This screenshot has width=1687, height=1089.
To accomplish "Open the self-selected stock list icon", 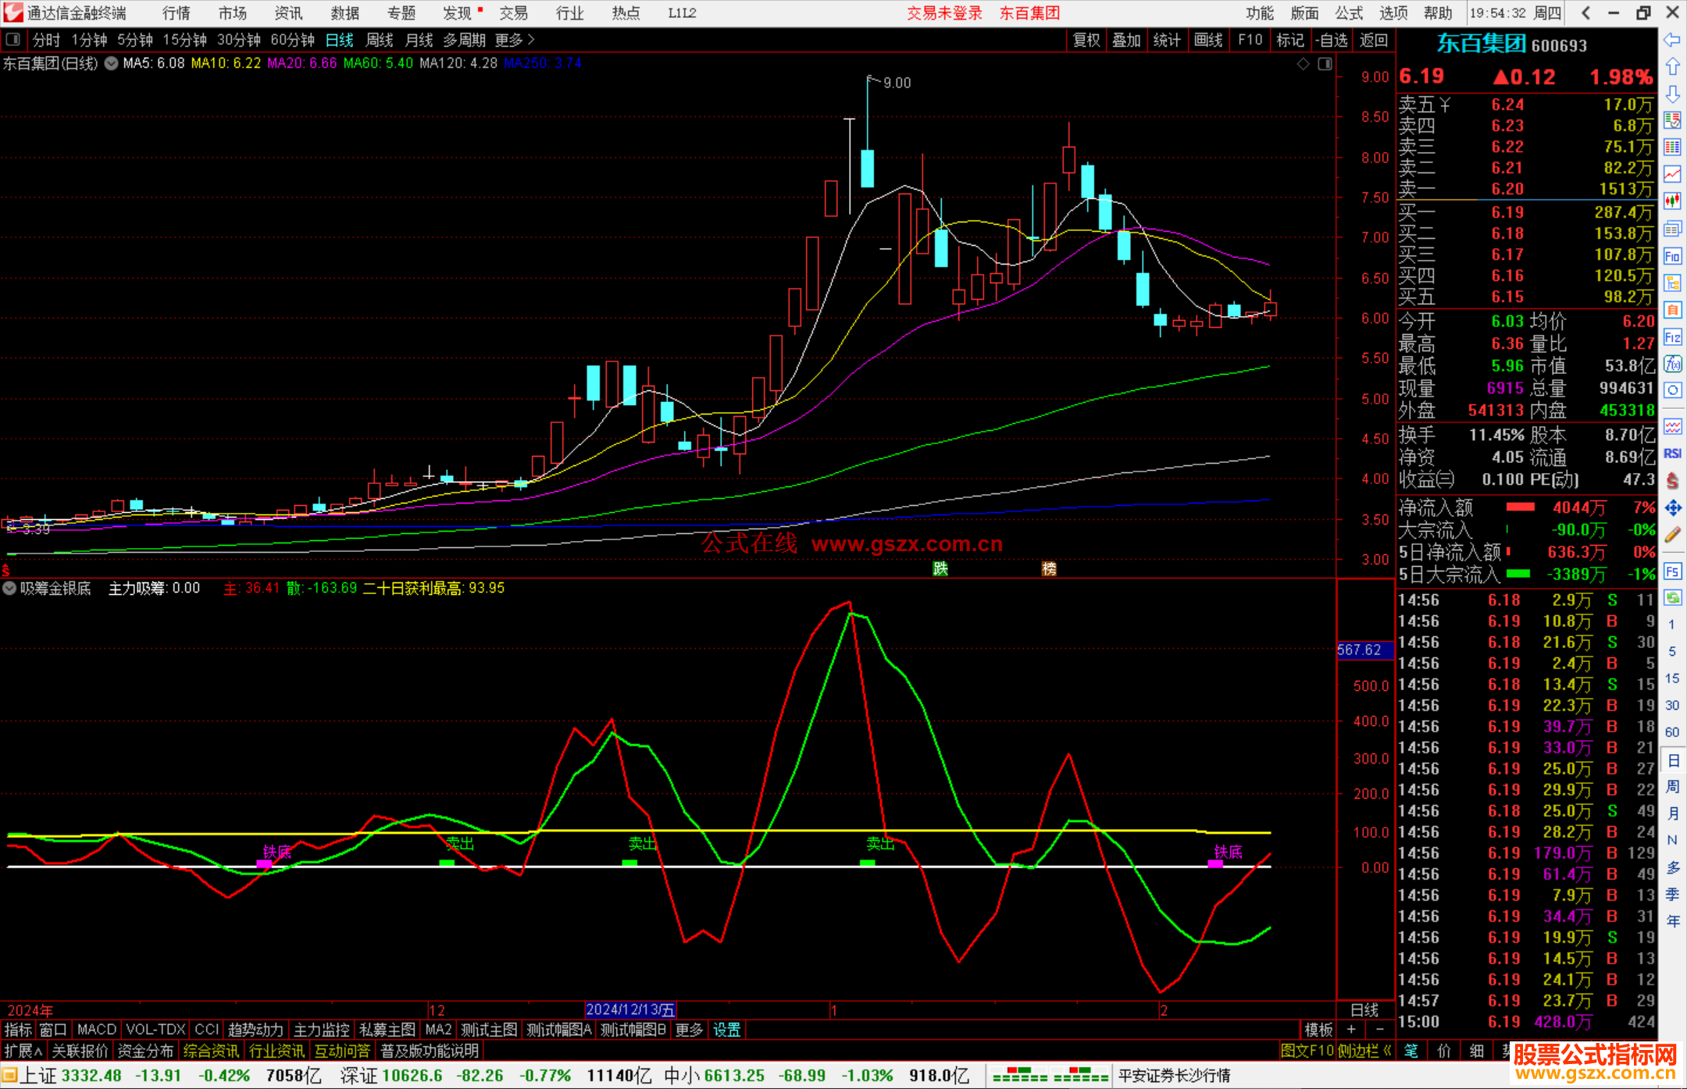I will coord(1672,120).
